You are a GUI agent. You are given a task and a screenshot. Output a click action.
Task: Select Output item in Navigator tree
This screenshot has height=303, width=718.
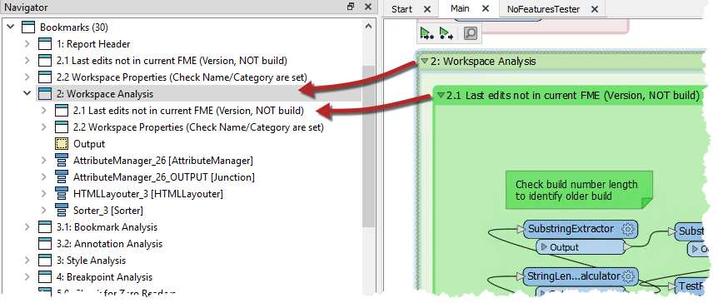[89, 144]
